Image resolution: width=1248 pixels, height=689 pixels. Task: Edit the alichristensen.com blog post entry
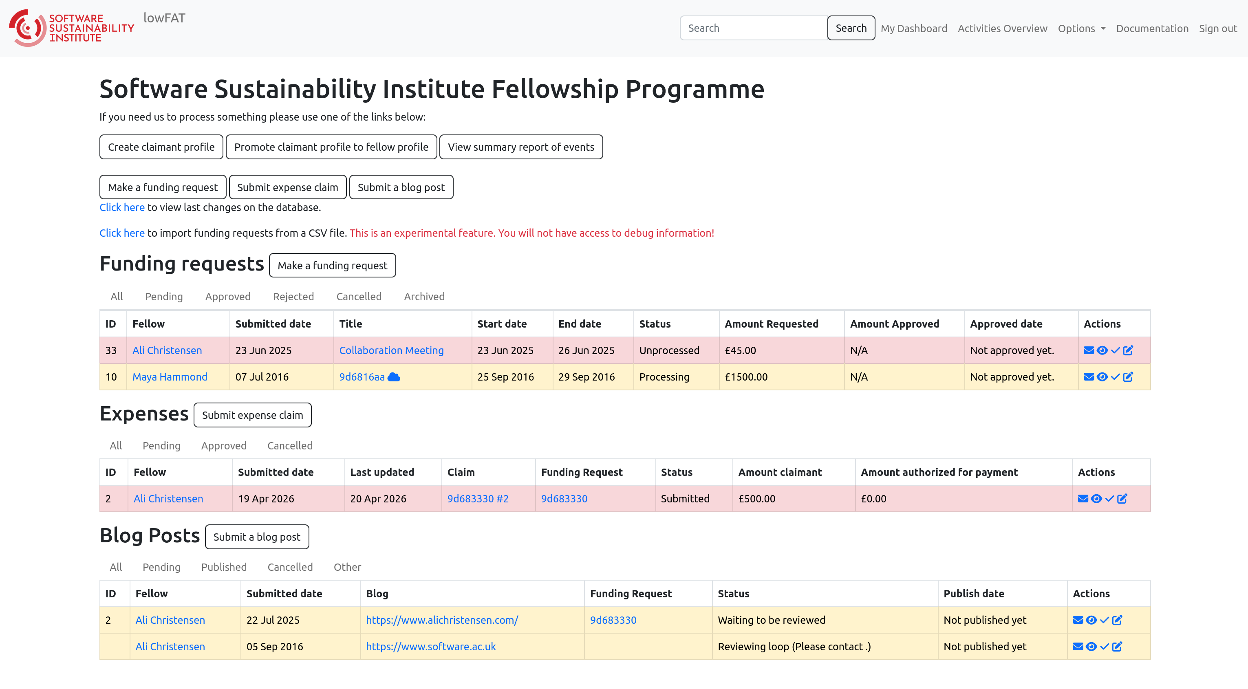click(1117, 620)
